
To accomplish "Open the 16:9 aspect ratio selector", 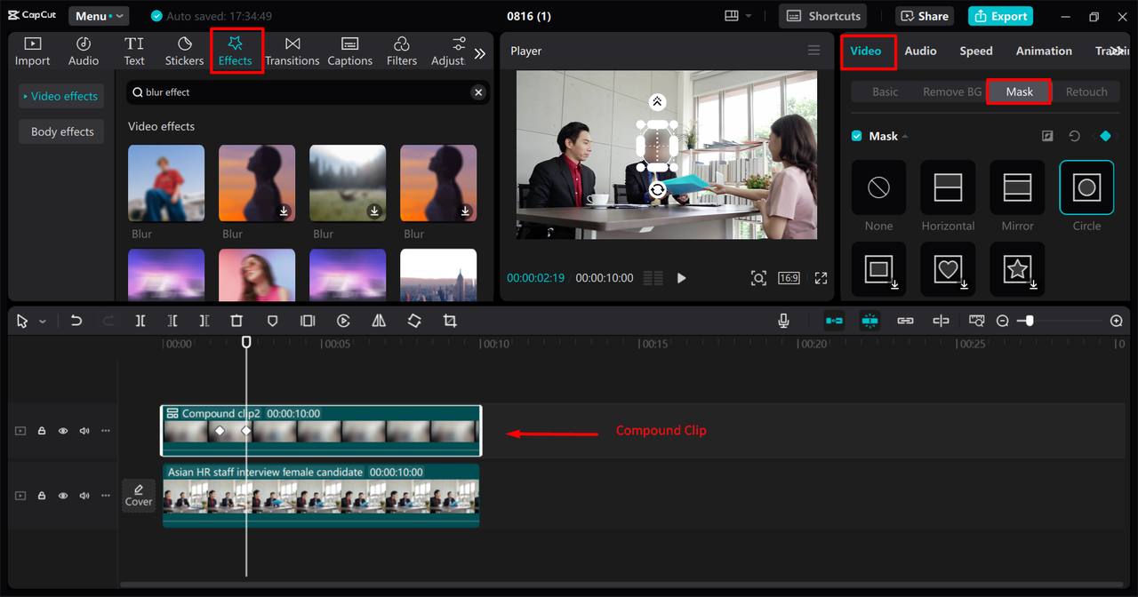I will click(789, 278).
